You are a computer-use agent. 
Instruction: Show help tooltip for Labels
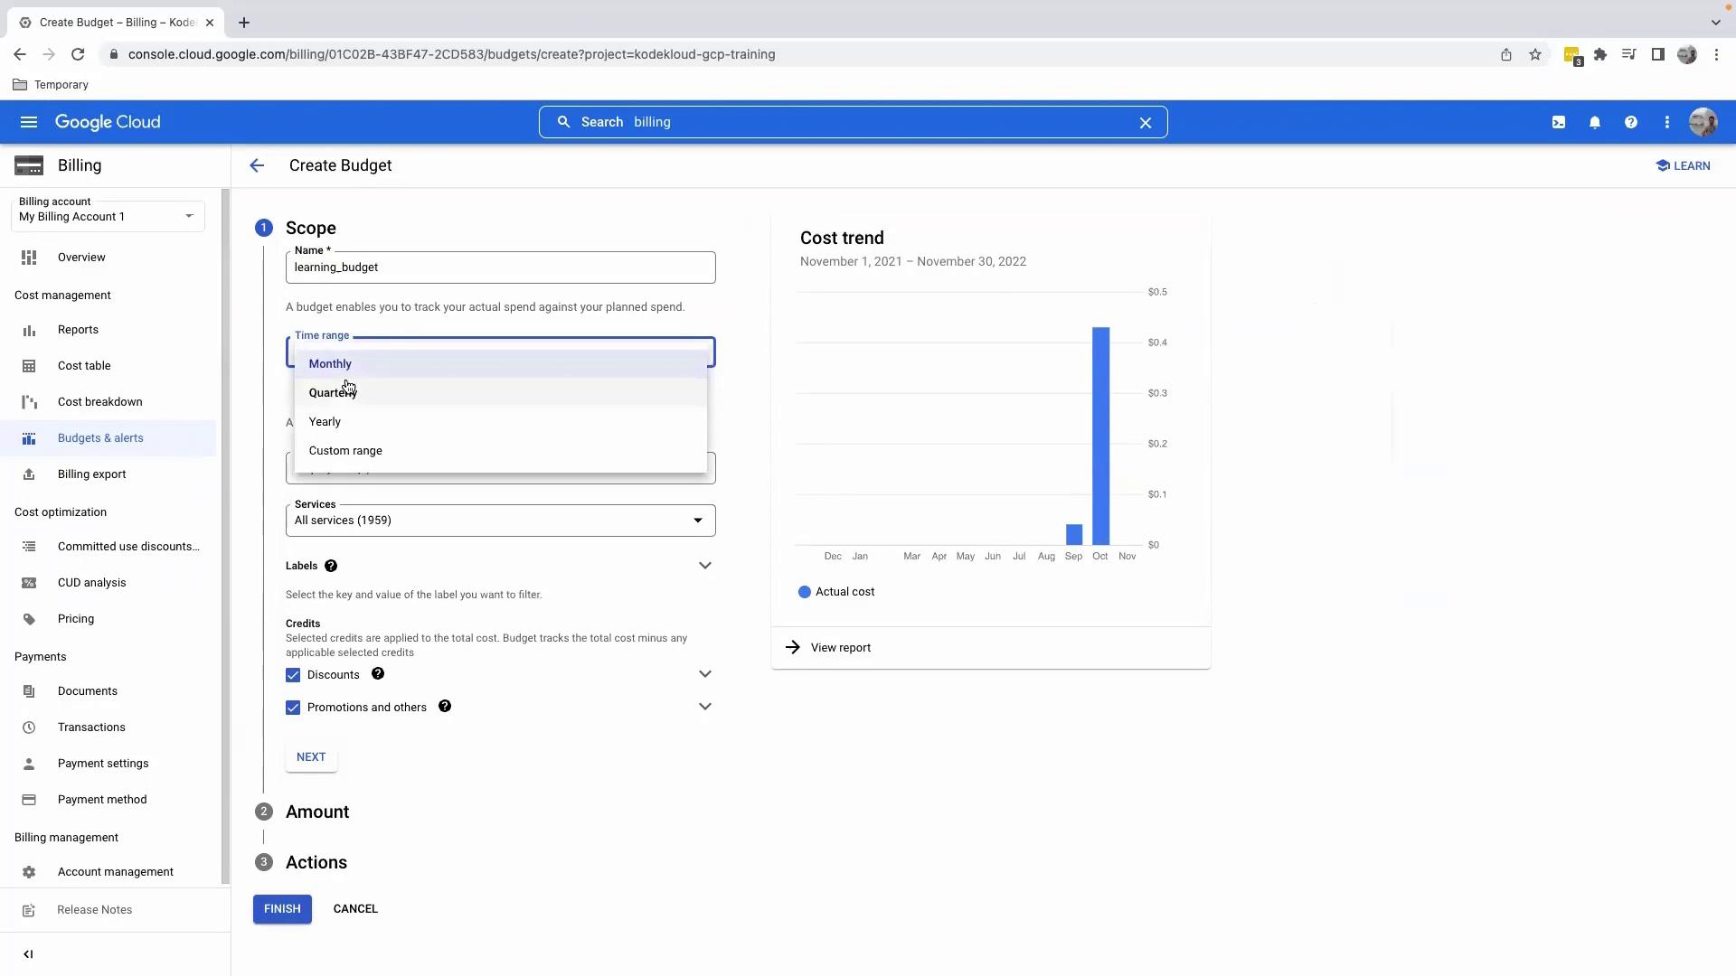pos(331,566)
